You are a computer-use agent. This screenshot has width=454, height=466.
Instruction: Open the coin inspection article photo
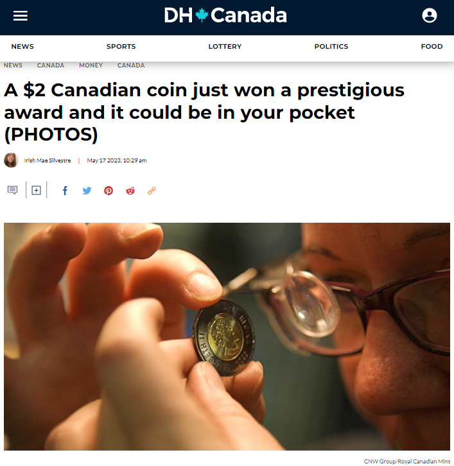(x=227, y=336)
